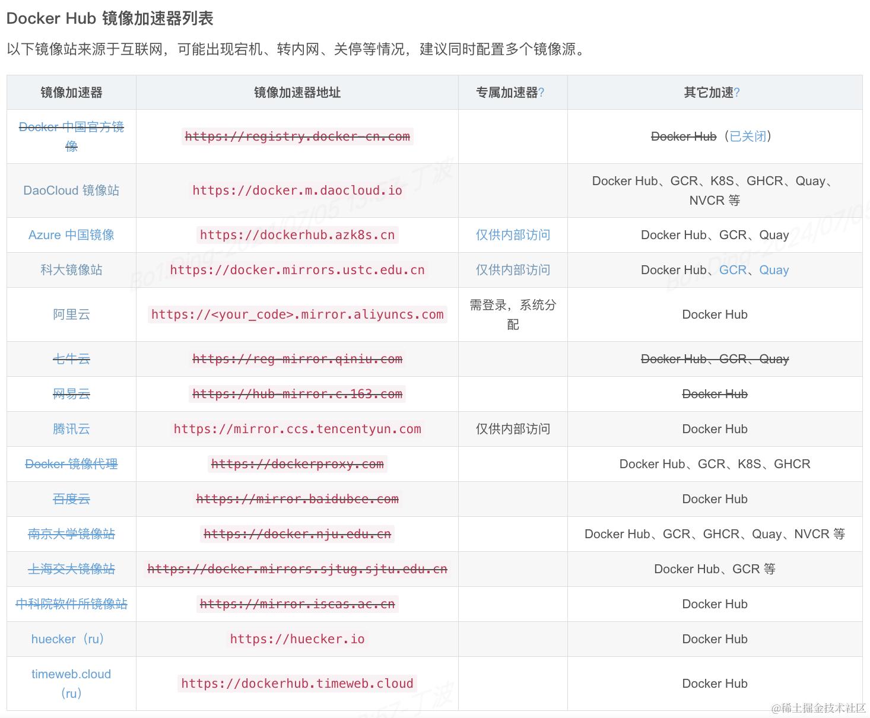870x718 pixels.
Task: Open the 腾讯云 link
Action: click(x=71, y=429)
